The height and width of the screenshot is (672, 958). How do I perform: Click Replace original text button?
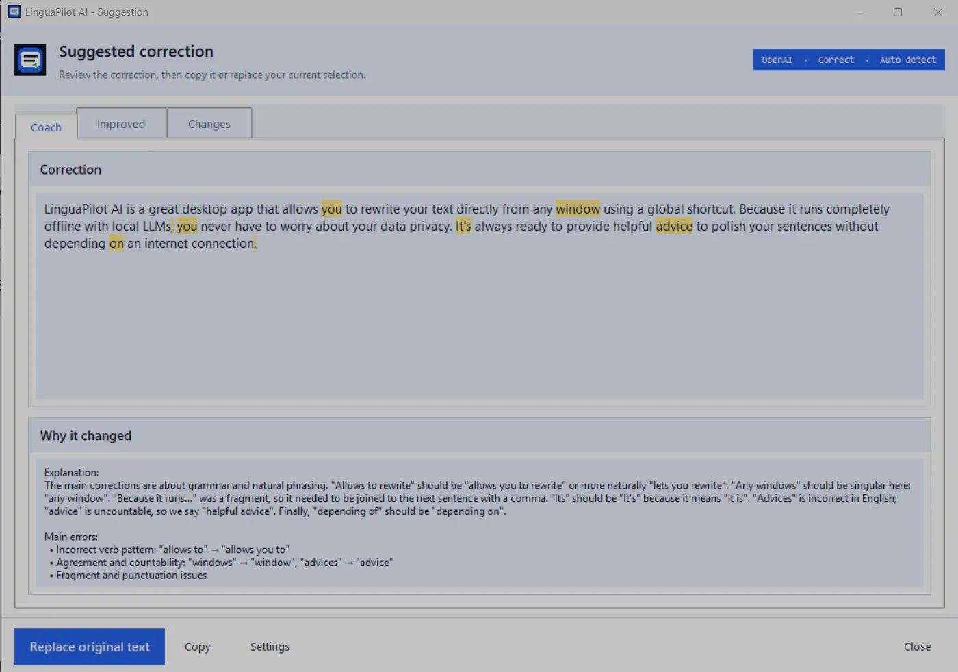(90, 647)
